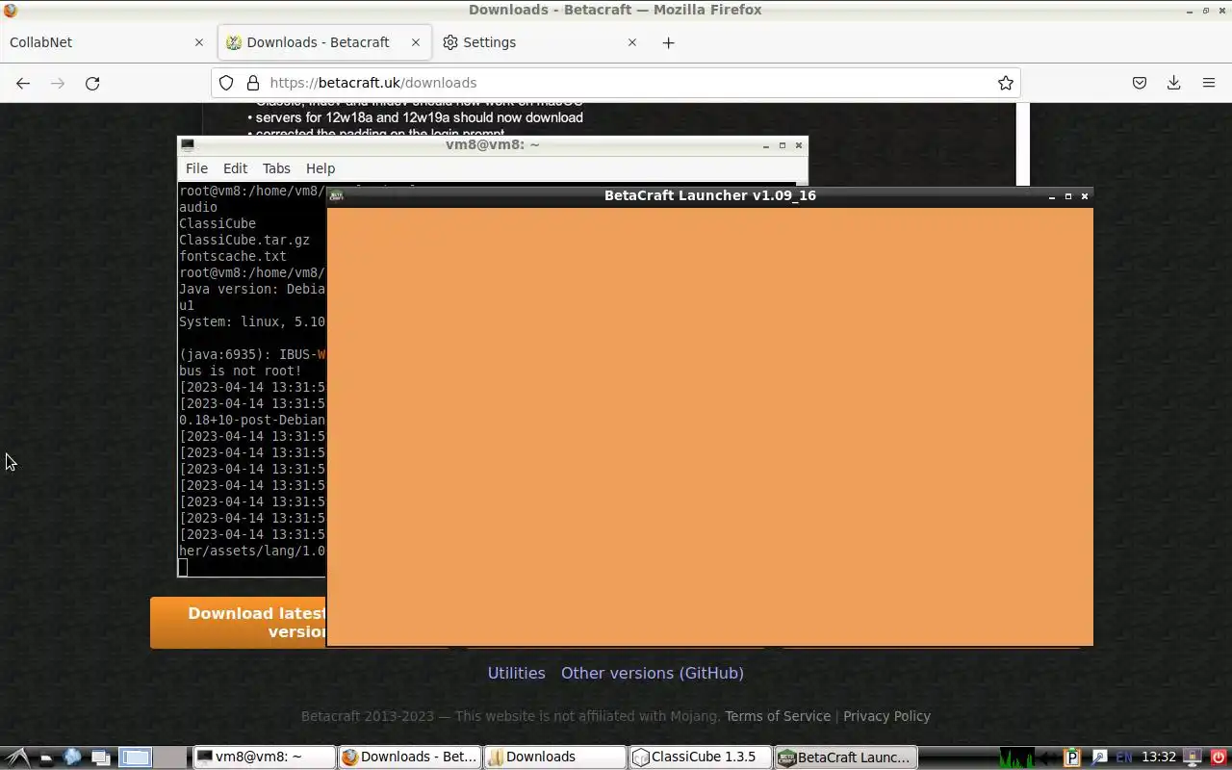
Task: Minimize the vm8@vm8 terminal window
Action: coord(766,145)
